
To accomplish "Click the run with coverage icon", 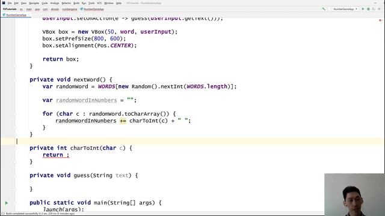I will [374, 9].
